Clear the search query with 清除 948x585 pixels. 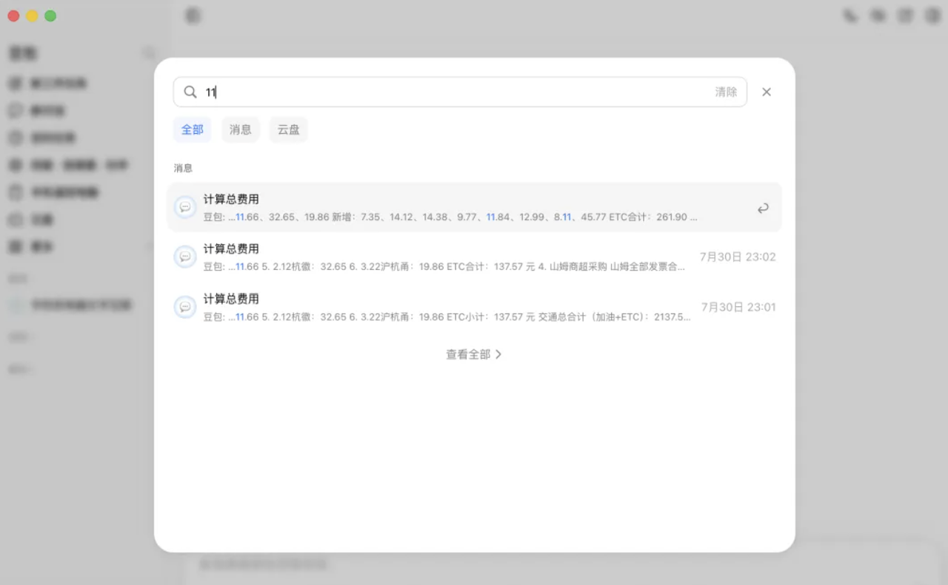pyautogui.click(x=726, y=92)
